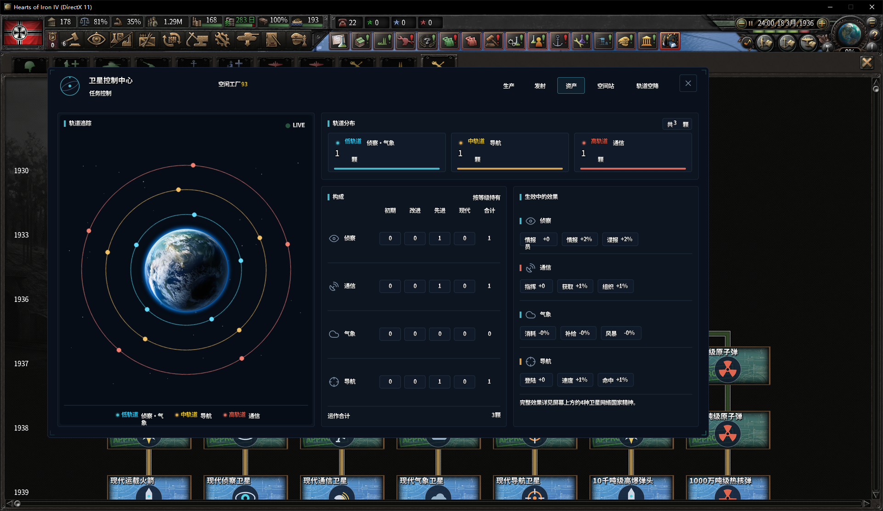
Task: Click the 获取 +1% effect chip
Action: [x=575, y=286]
